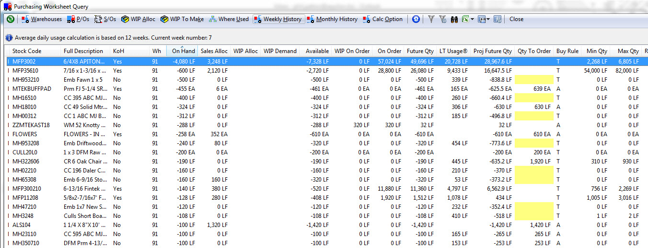Screen dimensions: 648x248
Task: Toggle the Weekly History view
Action: (x=278, y=19)
